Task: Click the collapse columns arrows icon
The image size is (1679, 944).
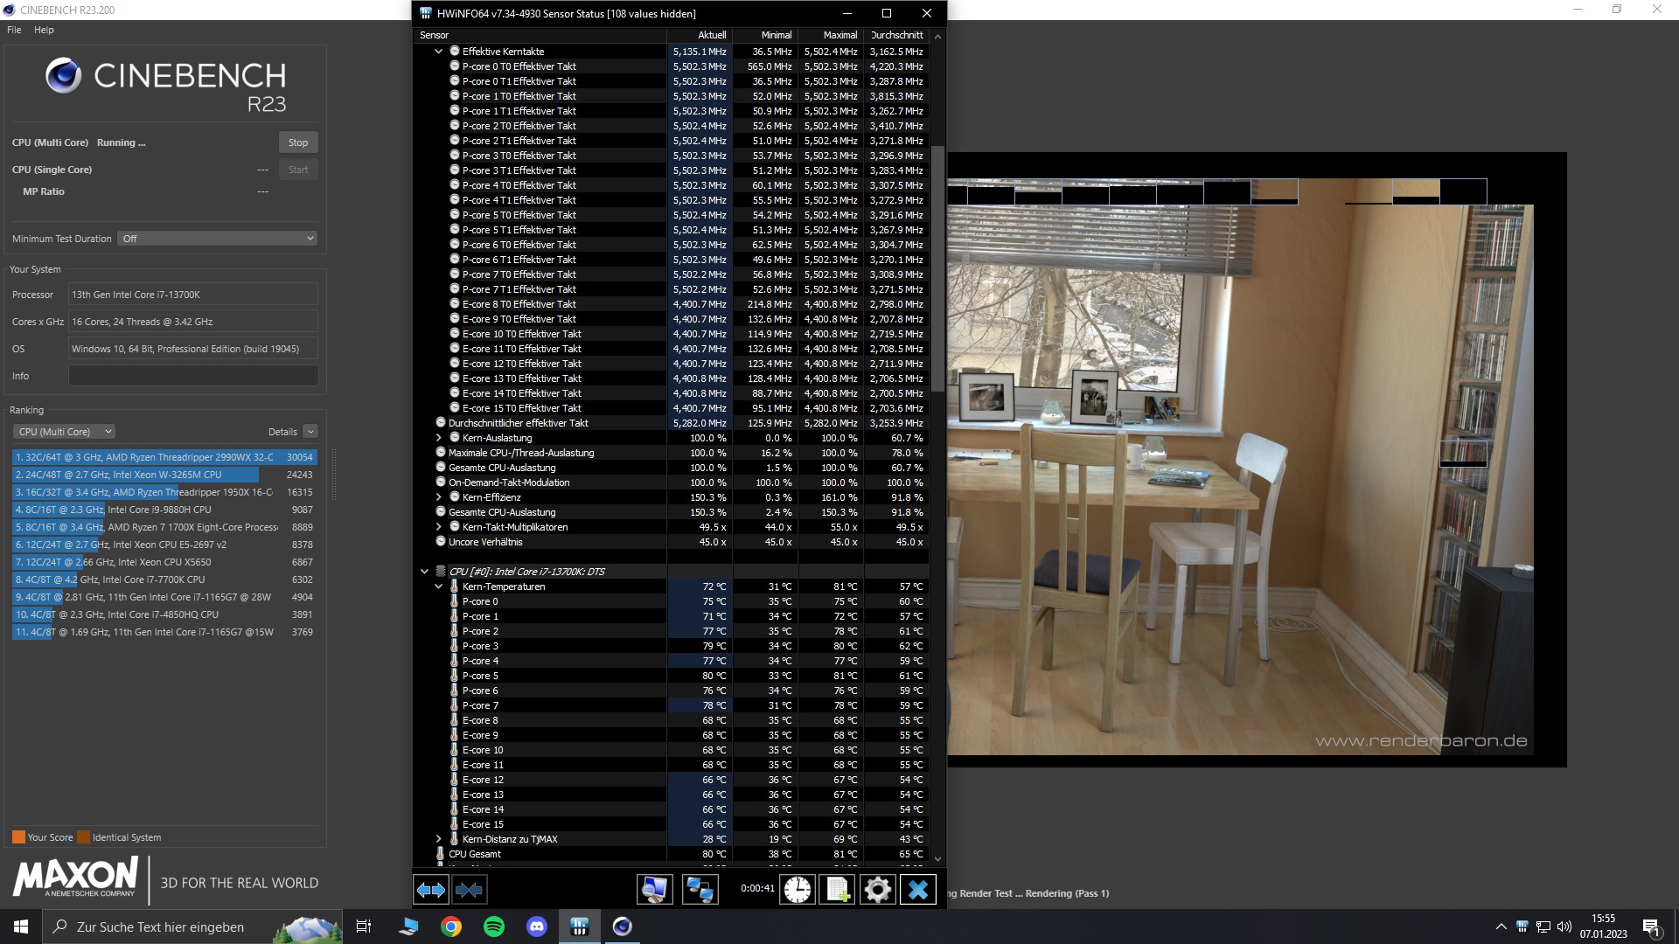Action: 469,890
